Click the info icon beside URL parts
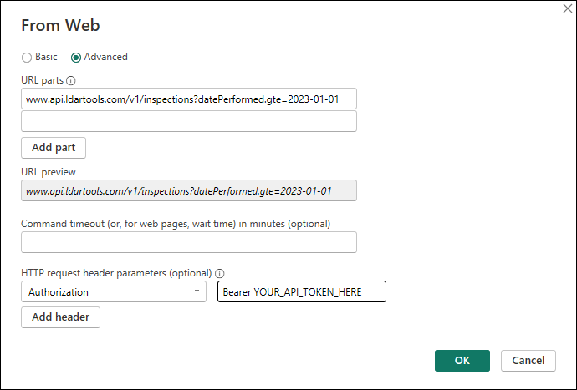Image resolution: width=577 pixels, height=390 pixels. point(71,81)
